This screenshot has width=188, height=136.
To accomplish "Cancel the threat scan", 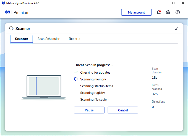I will click(123, 110).
